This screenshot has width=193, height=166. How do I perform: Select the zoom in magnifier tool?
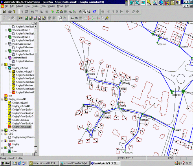click(x=85, y=11)
